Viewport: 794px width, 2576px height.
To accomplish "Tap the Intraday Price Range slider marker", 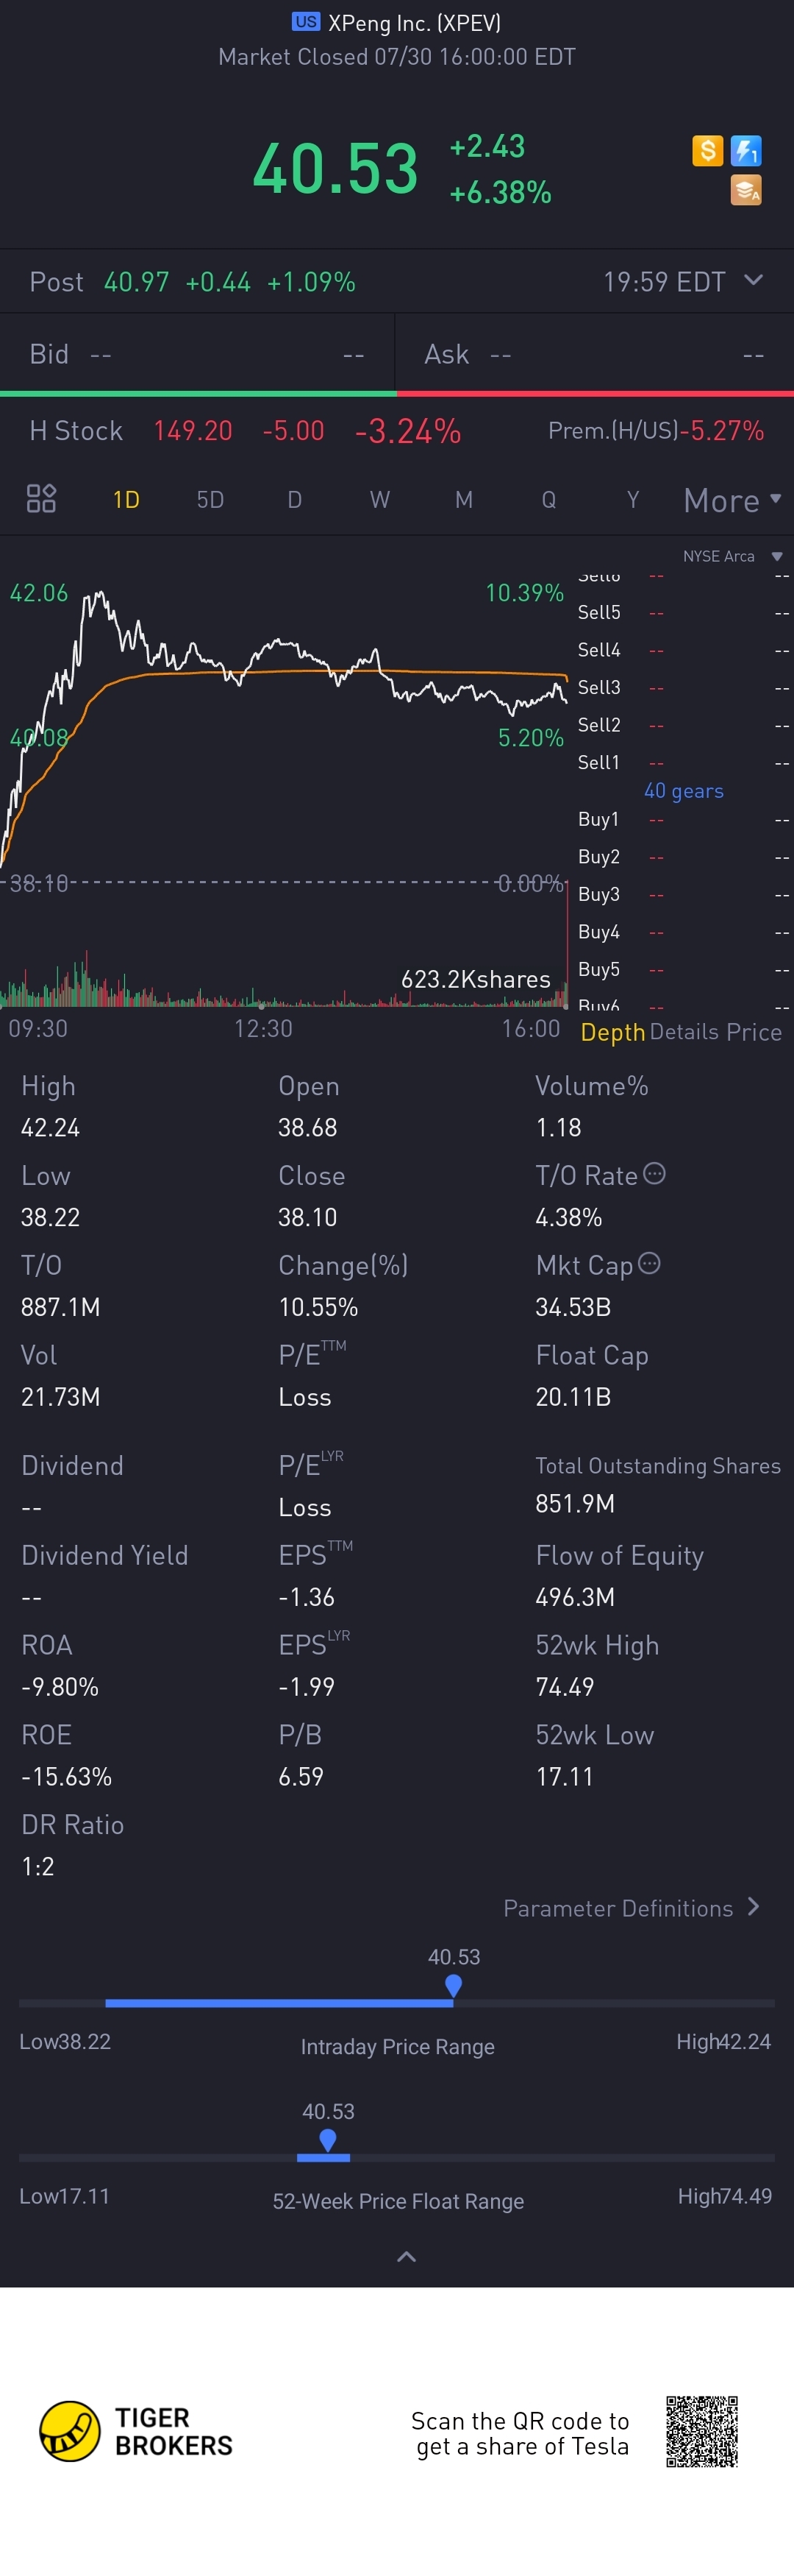I will click(x=454, y=1985).
